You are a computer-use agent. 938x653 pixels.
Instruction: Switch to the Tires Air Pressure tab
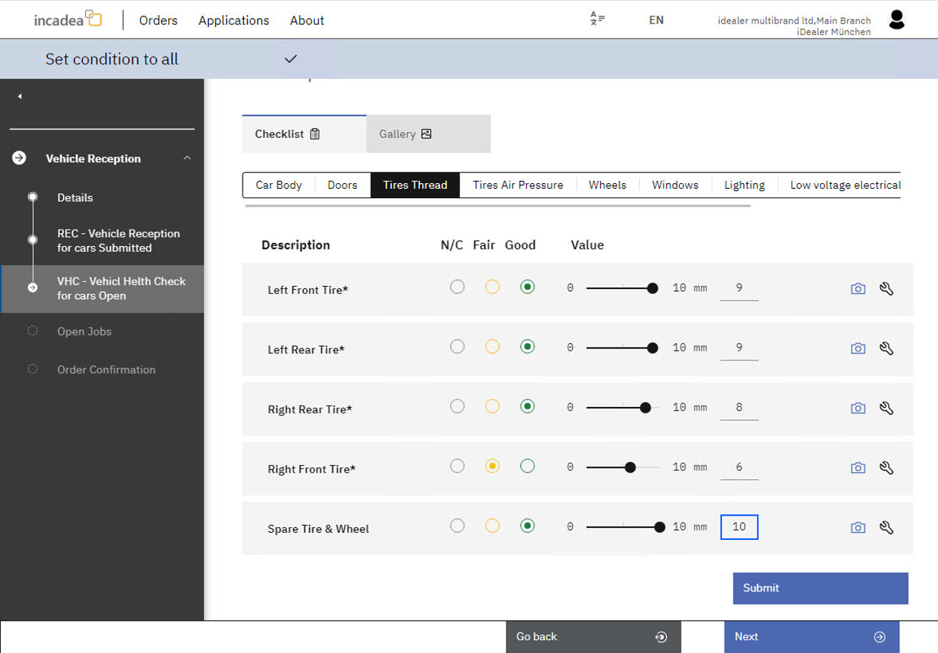[517, 185]
